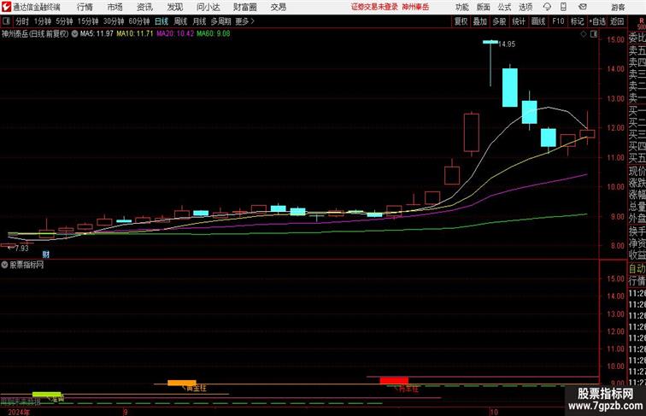Viewport: 646px width, 416px height.
Task: Click the yellow MA10: 11.71 label
Action: pos(135,34)
